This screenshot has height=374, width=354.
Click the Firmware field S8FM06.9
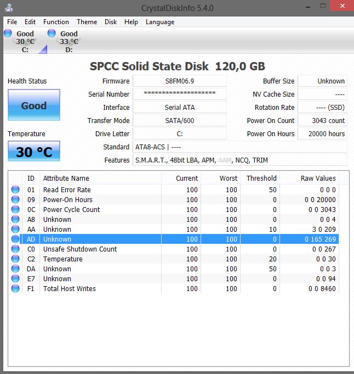click(180, 81)
